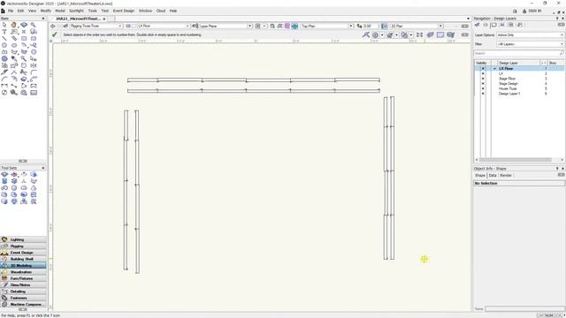Click the Name field in Object Info
This screenshot has height=318, width=566.
524,308
